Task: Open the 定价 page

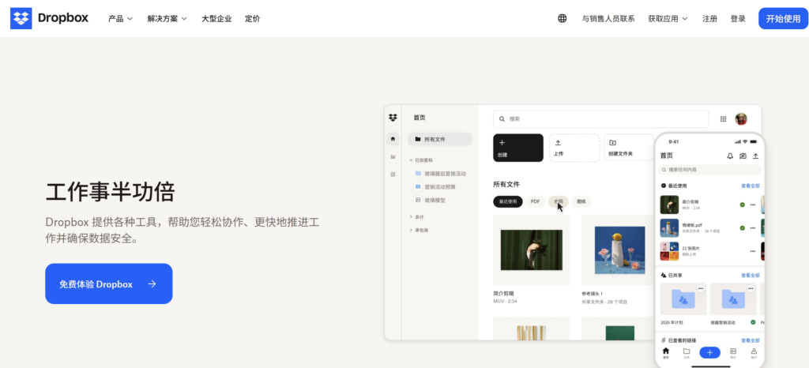Action: (x=252, y=18)
